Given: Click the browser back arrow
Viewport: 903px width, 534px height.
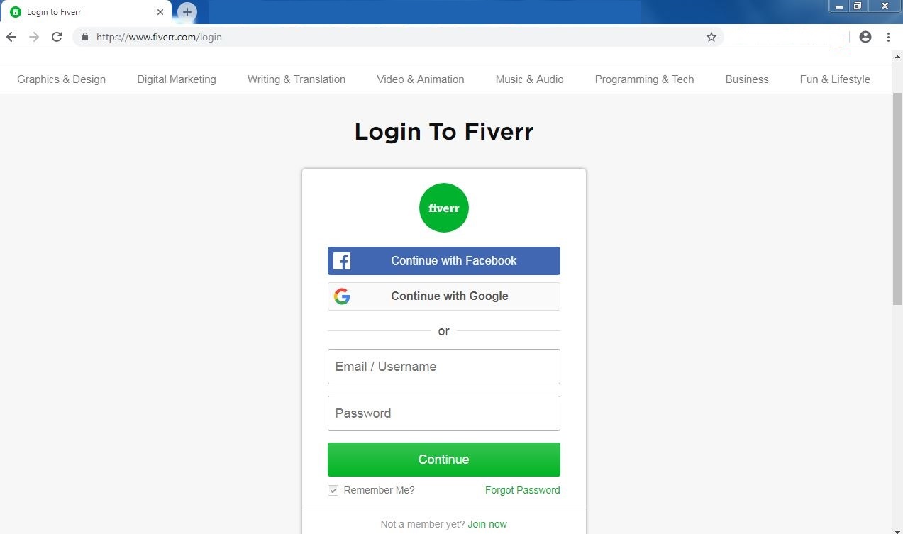Looking at the screenshot, I should [x=11, y=37].
